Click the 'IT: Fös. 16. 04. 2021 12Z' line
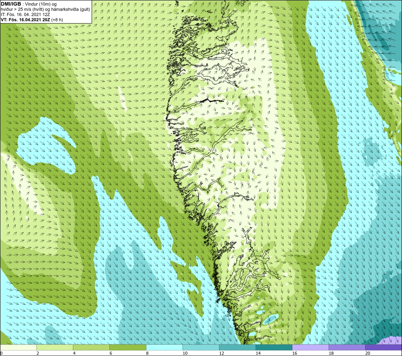Image resolution: width=402 pixels, height=356 pixels. (25, 14)
